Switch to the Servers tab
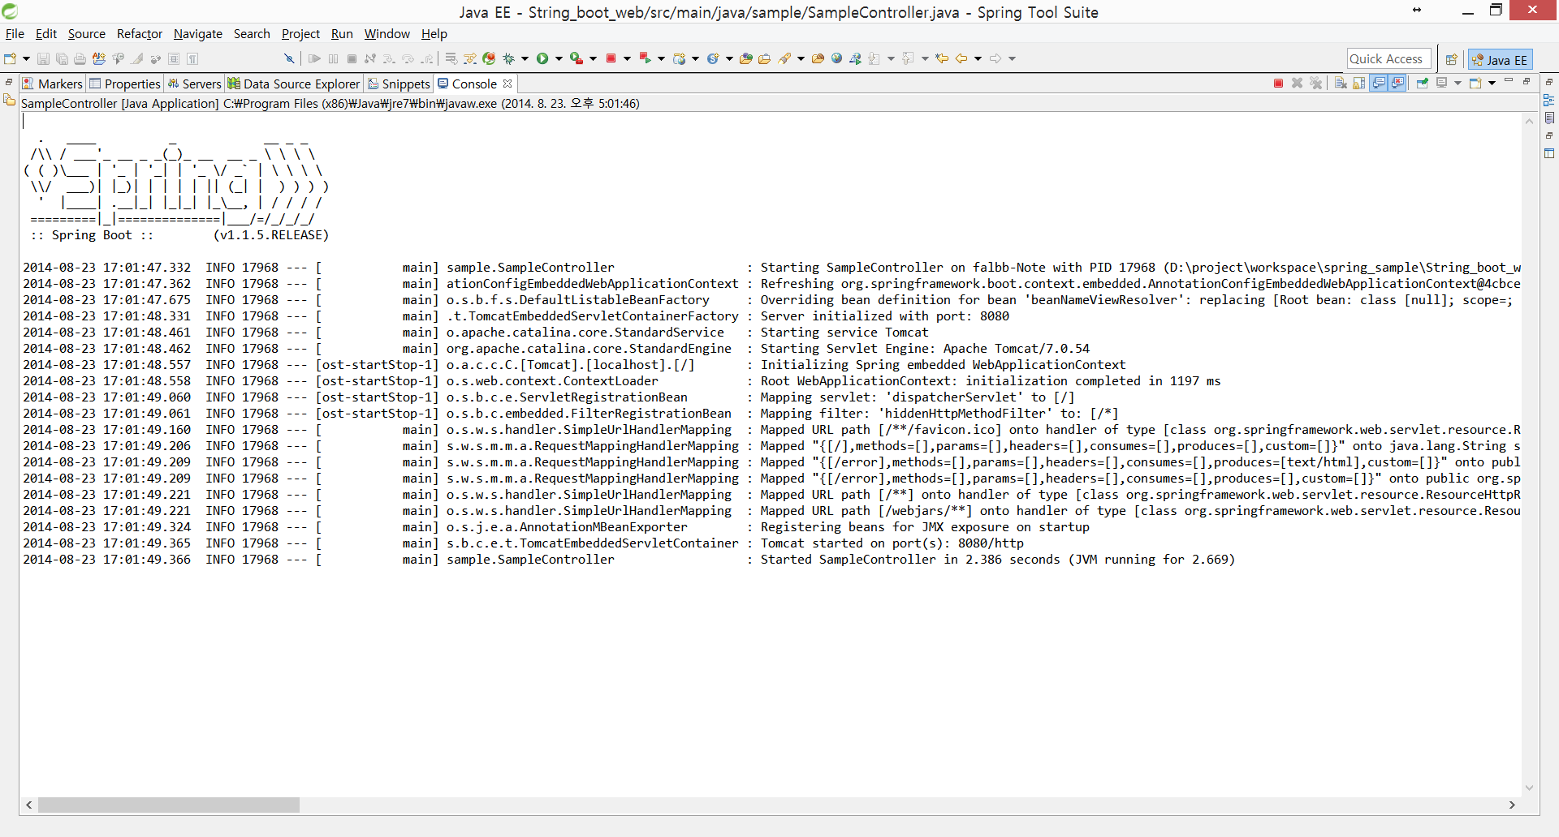Viewport: 1559px width, 837px height. pos(194,84)
